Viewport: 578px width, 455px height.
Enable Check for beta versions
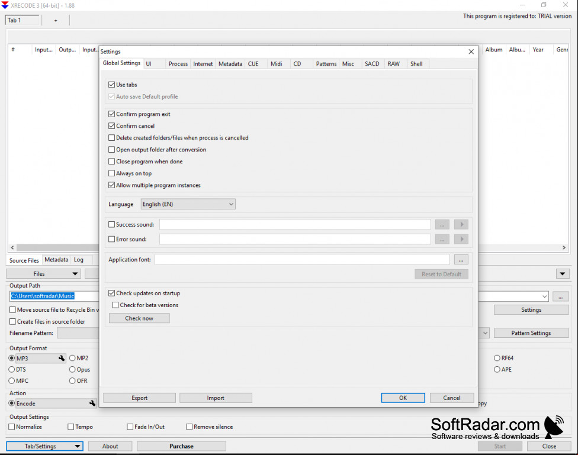(115, 305)
